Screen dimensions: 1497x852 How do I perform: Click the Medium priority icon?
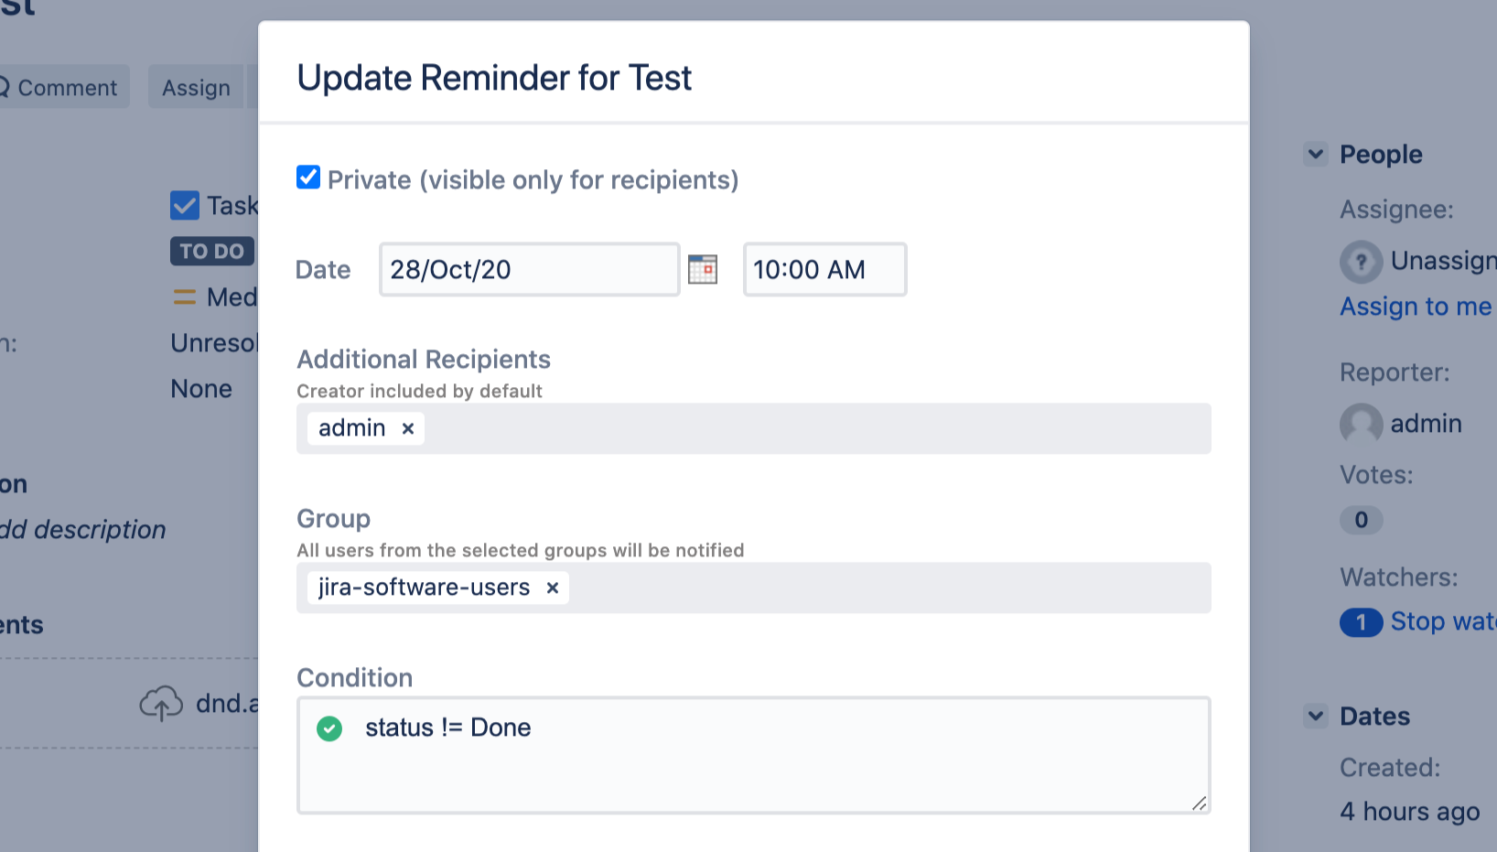coord(185,297)
